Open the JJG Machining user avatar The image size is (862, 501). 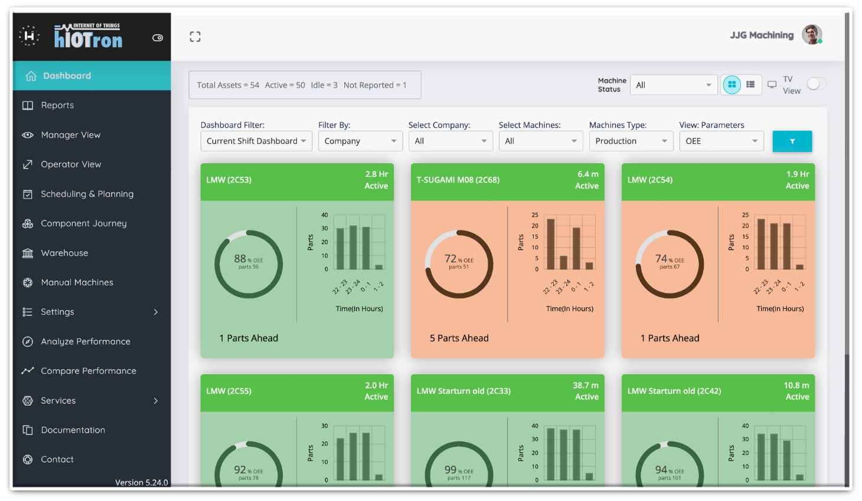(812, 35)
